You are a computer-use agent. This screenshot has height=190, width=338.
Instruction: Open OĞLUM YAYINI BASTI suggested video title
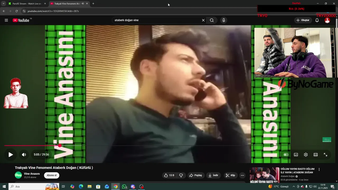point(298,170)
